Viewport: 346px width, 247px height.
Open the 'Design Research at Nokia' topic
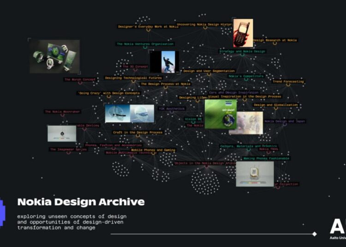click(x=275, y=40)
